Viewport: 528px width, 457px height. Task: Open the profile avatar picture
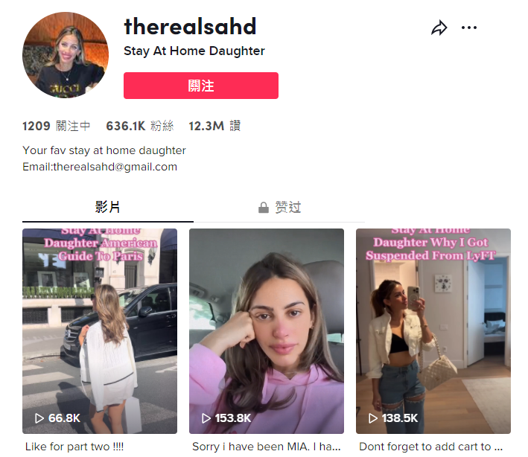pos(66,55)
